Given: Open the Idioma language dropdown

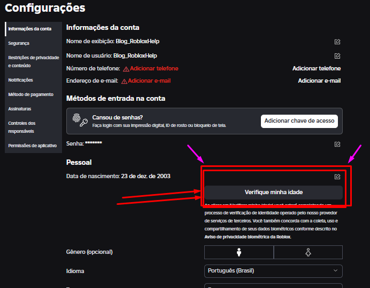Looking at the screenshot, I should point(273,271).
